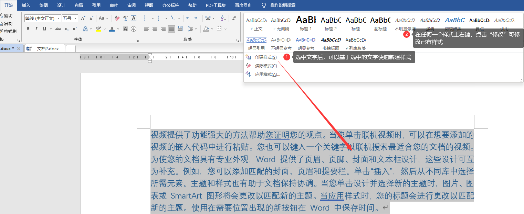Toggle italic formatting
524x214 pixels.
coord(36,29)
